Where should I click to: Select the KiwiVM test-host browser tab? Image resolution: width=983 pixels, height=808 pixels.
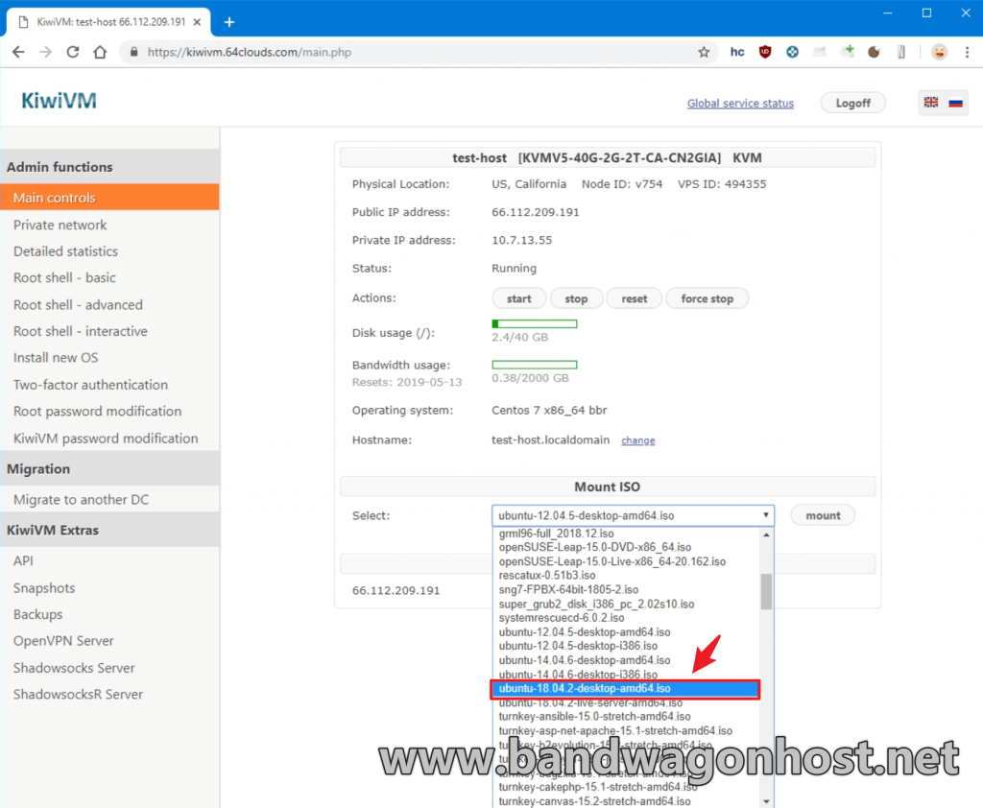(x=108, y=22)
